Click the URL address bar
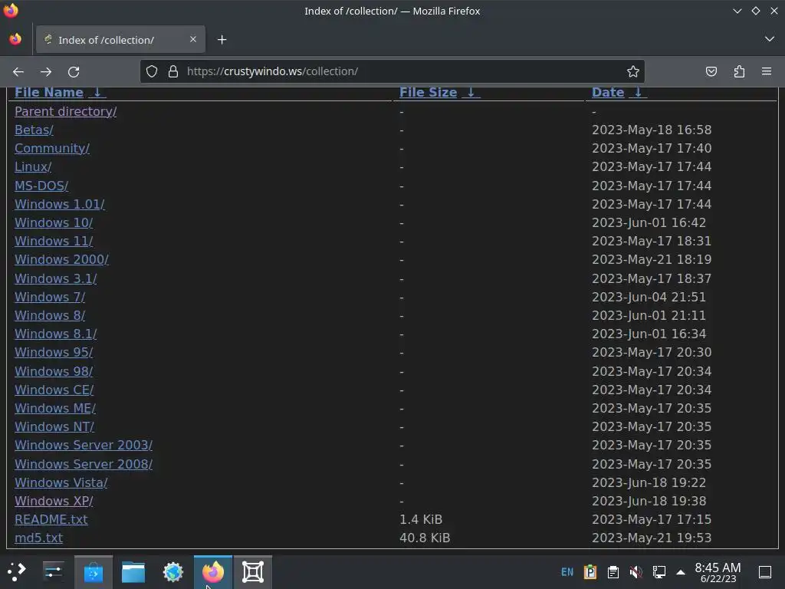 click(392, 71)
